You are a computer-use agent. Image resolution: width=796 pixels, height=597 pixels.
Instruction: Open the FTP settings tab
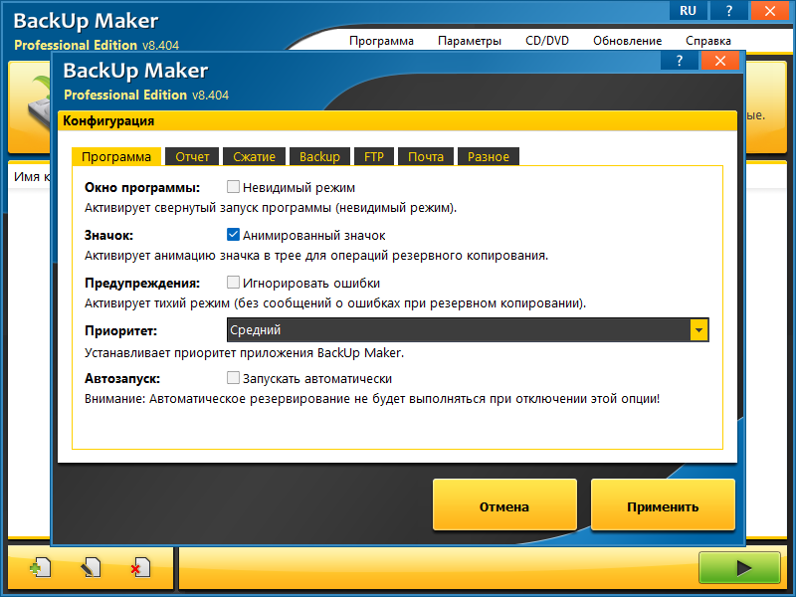(x=374, y=156)
